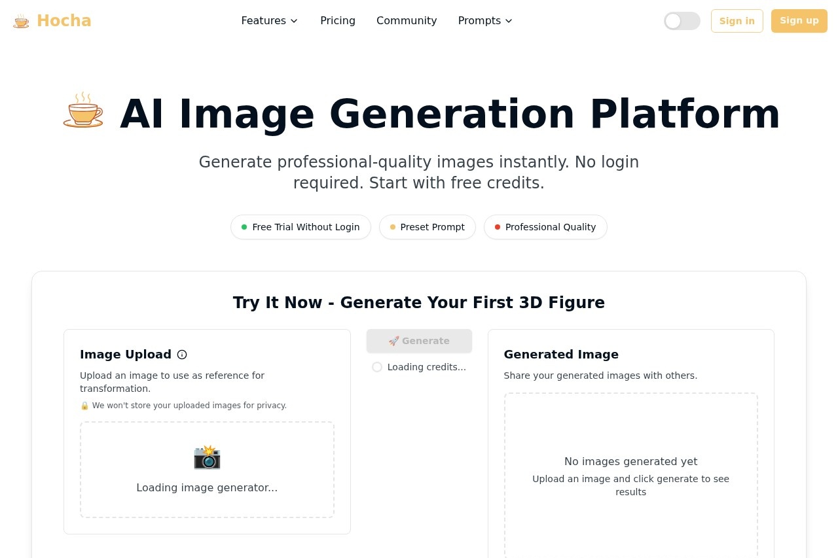
Task: Go to the Pricing page
Action: (x=338, y=21)
